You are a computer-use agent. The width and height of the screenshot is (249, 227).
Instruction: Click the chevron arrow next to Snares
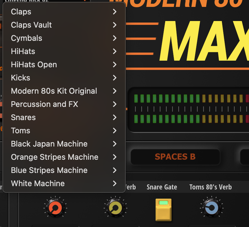115,117
